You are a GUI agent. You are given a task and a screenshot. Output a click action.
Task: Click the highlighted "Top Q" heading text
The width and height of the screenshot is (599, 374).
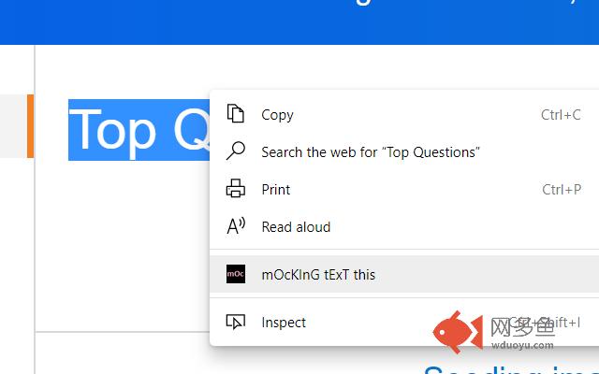click(x=139, y=130)
